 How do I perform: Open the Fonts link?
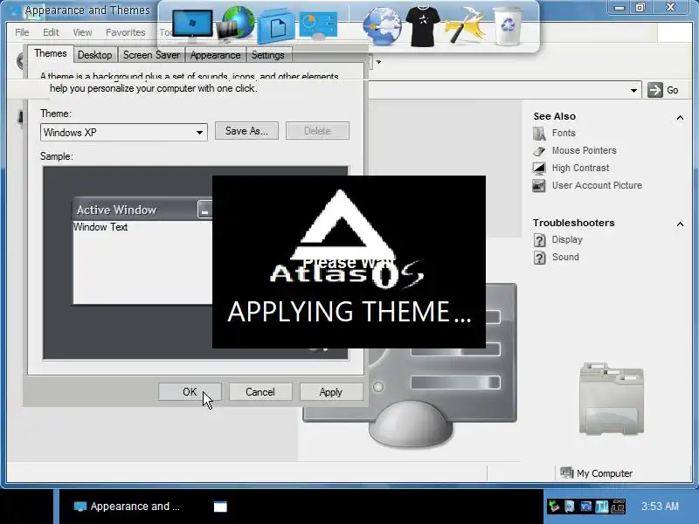[564, 133]
